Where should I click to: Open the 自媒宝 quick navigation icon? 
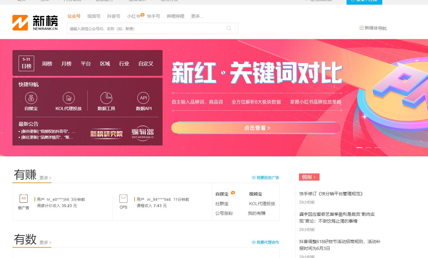point(31,98)
